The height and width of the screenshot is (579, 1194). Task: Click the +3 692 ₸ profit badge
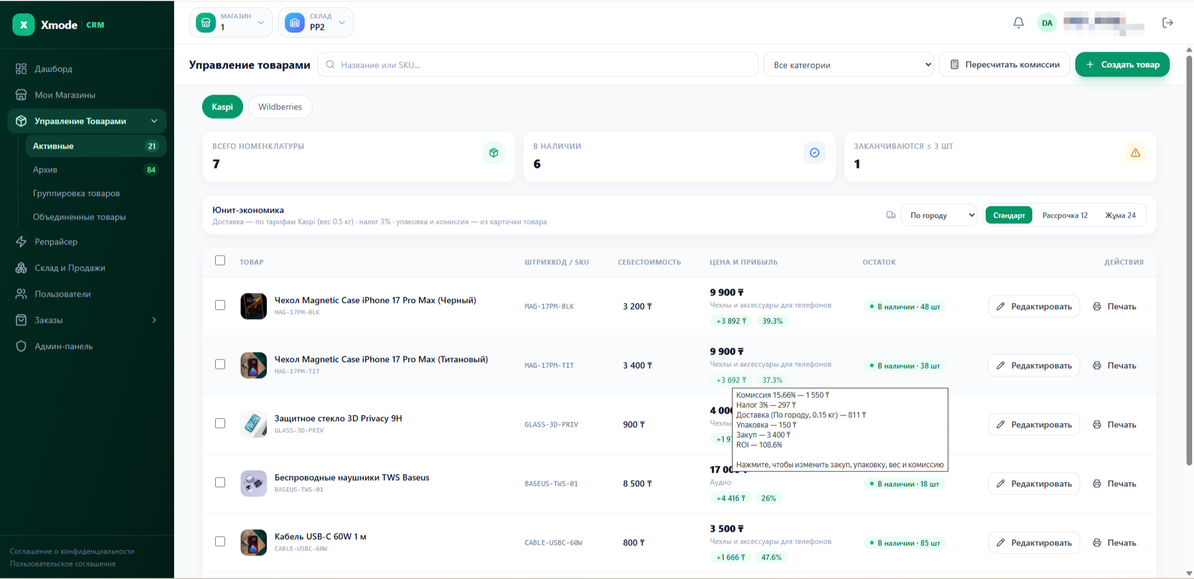coord(731,381)
